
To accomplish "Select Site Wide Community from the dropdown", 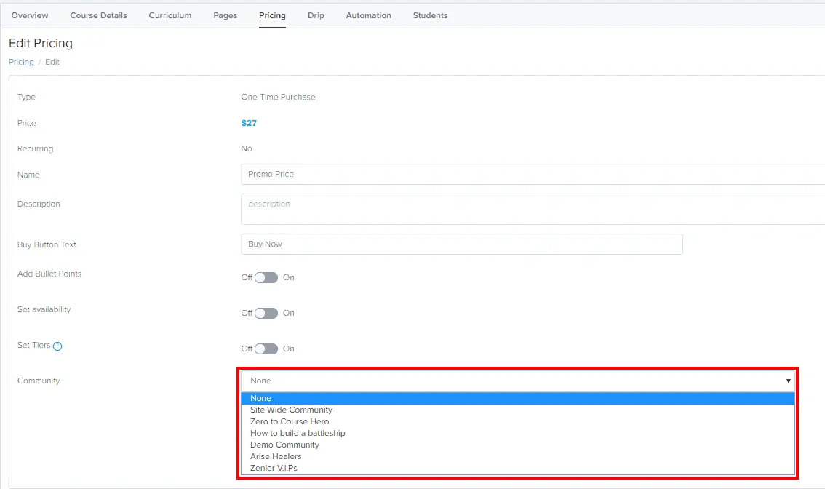I will [291, 410].
